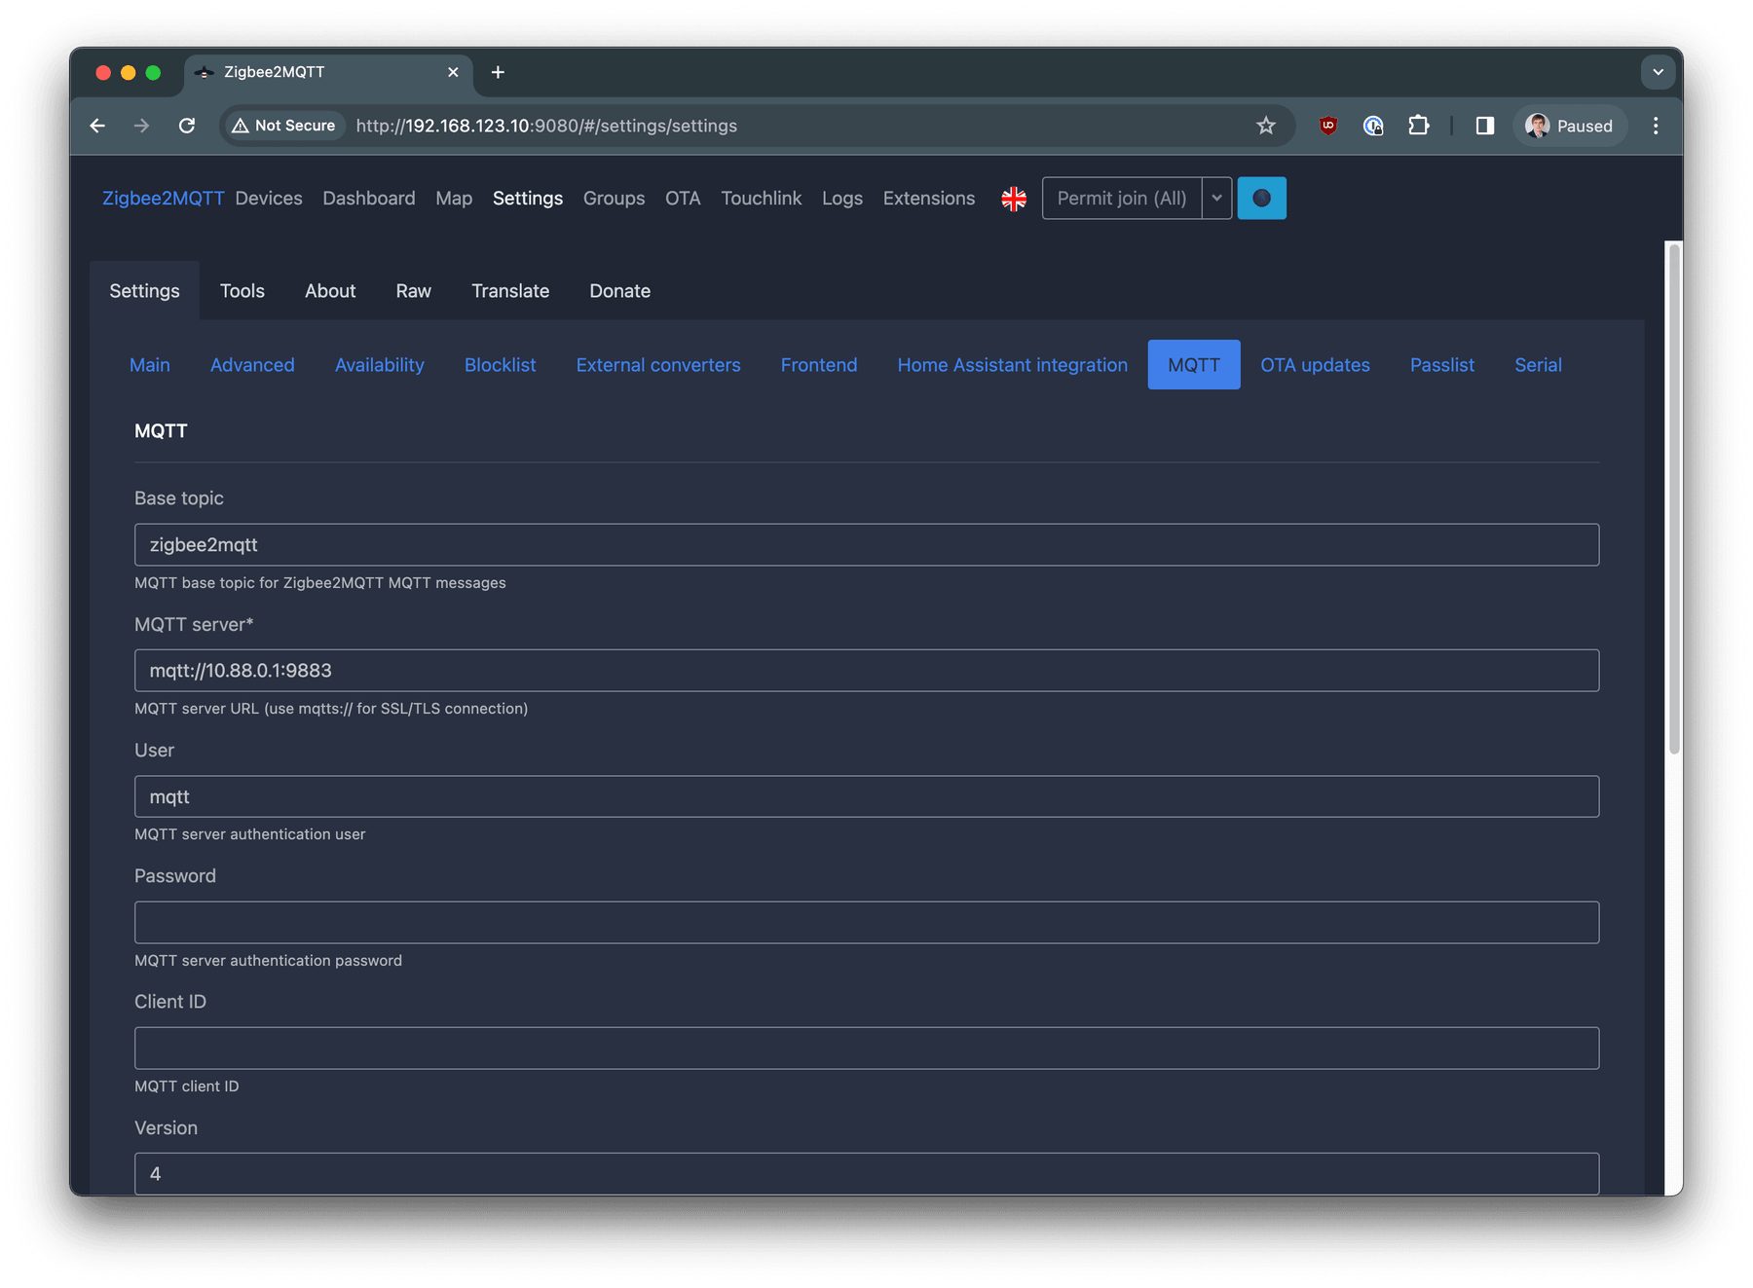Click inside the Password input field

point(866,922)
